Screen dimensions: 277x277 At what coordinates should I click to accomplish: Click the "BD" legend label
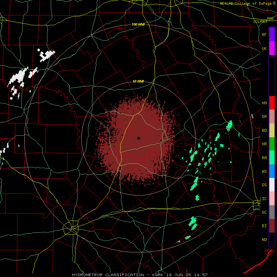pyautogui.click(x=264, y=130)
